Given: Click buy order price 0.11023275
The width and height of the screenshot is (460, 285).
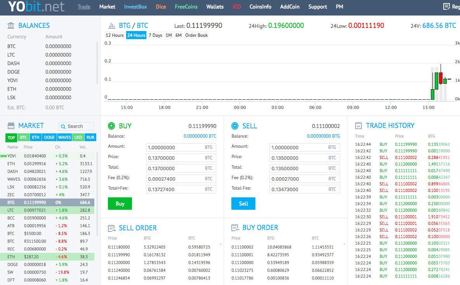Looking at the screenshot, I should pos(242,270).
